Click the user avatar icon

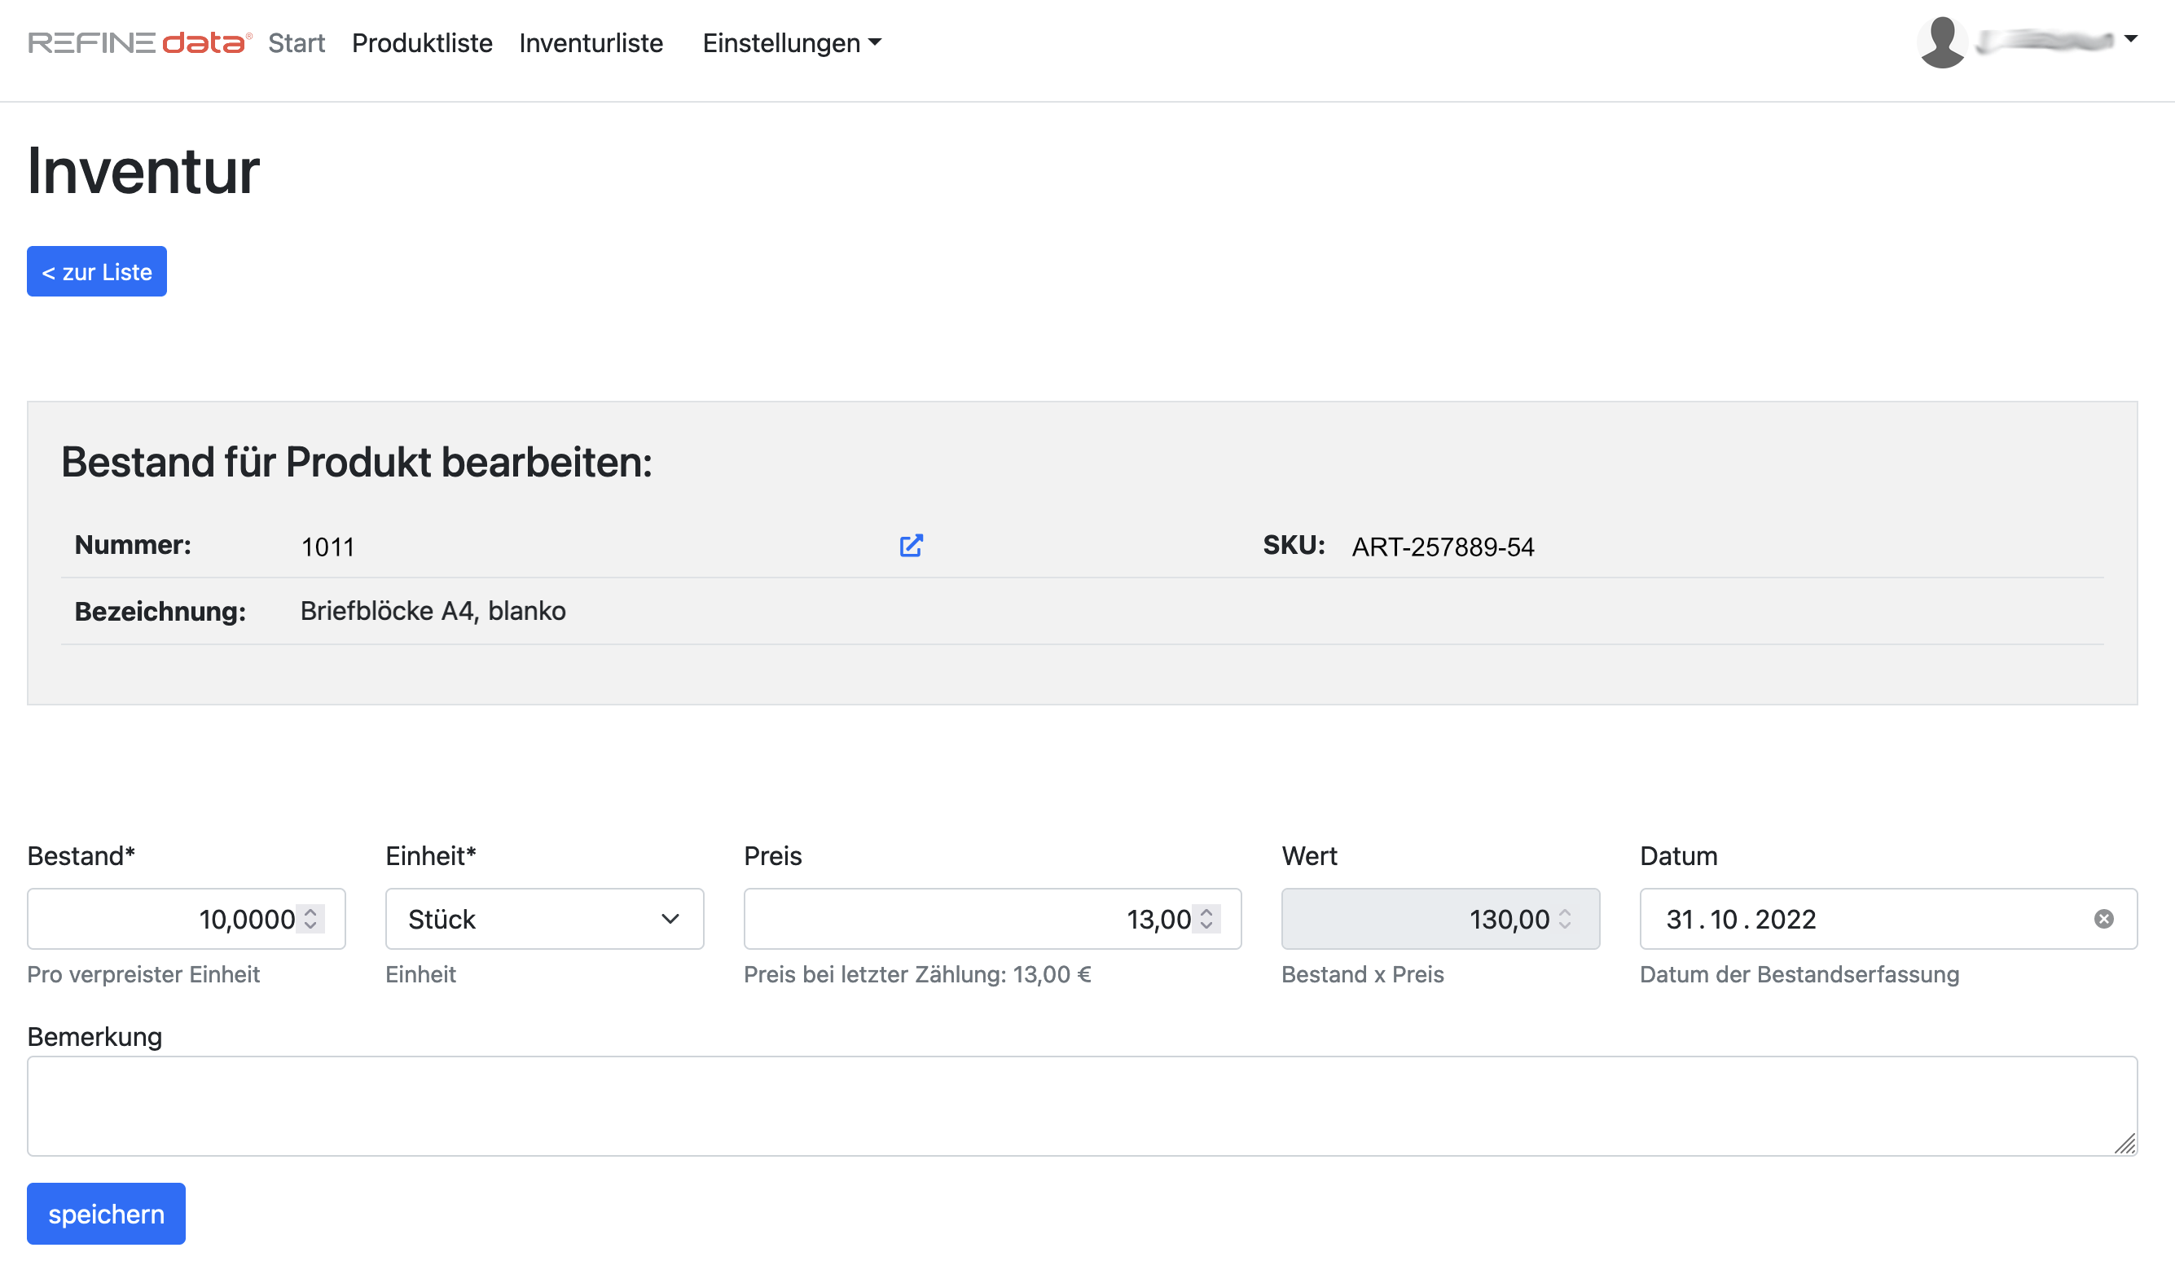coord(1941,42)
